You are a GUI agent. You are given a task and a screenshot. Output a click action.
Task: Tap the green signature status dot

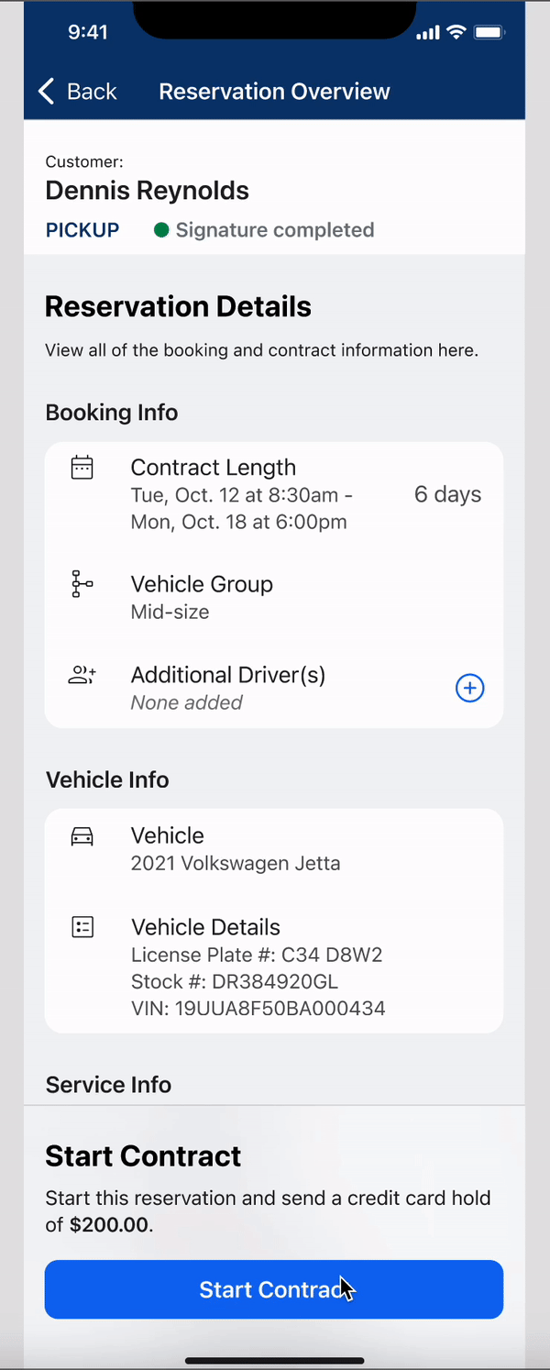pyautogui.click(x=161, y=230)
